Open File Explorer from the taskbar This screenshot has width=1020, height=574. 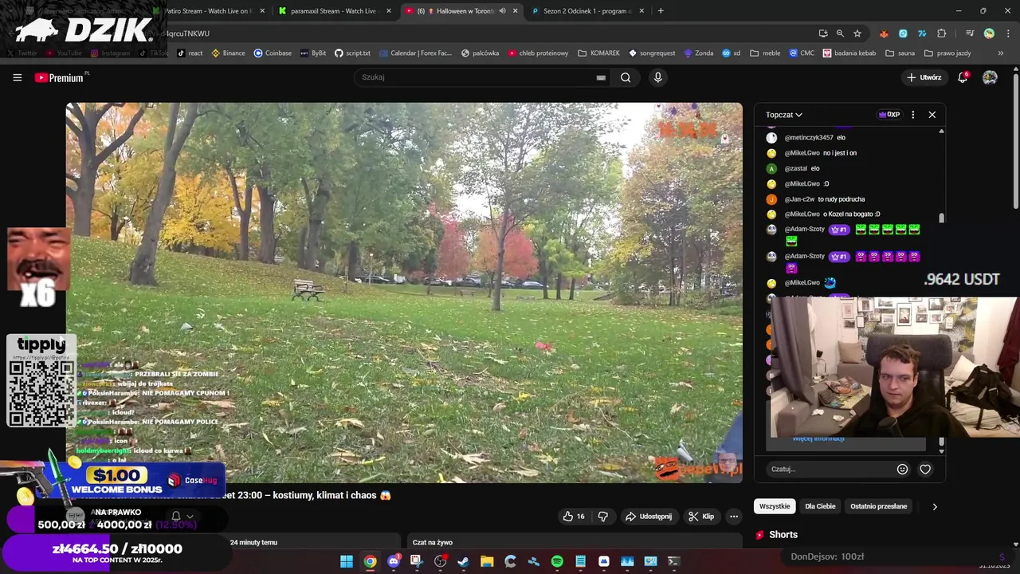(486, 561)
